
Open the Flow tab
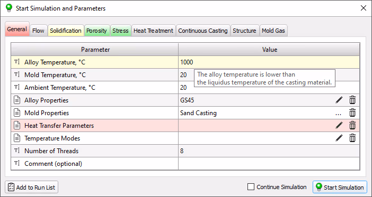coord(39,31)
